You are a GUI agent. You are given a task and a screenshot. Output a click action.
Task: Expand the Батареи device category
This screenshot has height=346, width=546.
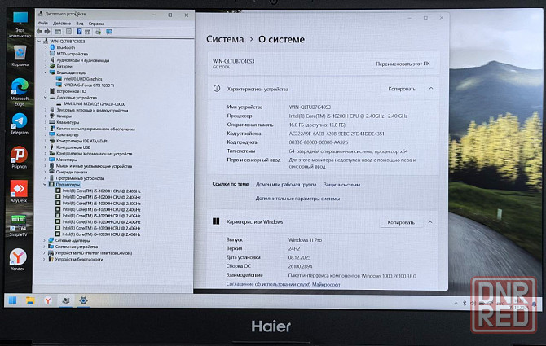(x=46, y=66)
